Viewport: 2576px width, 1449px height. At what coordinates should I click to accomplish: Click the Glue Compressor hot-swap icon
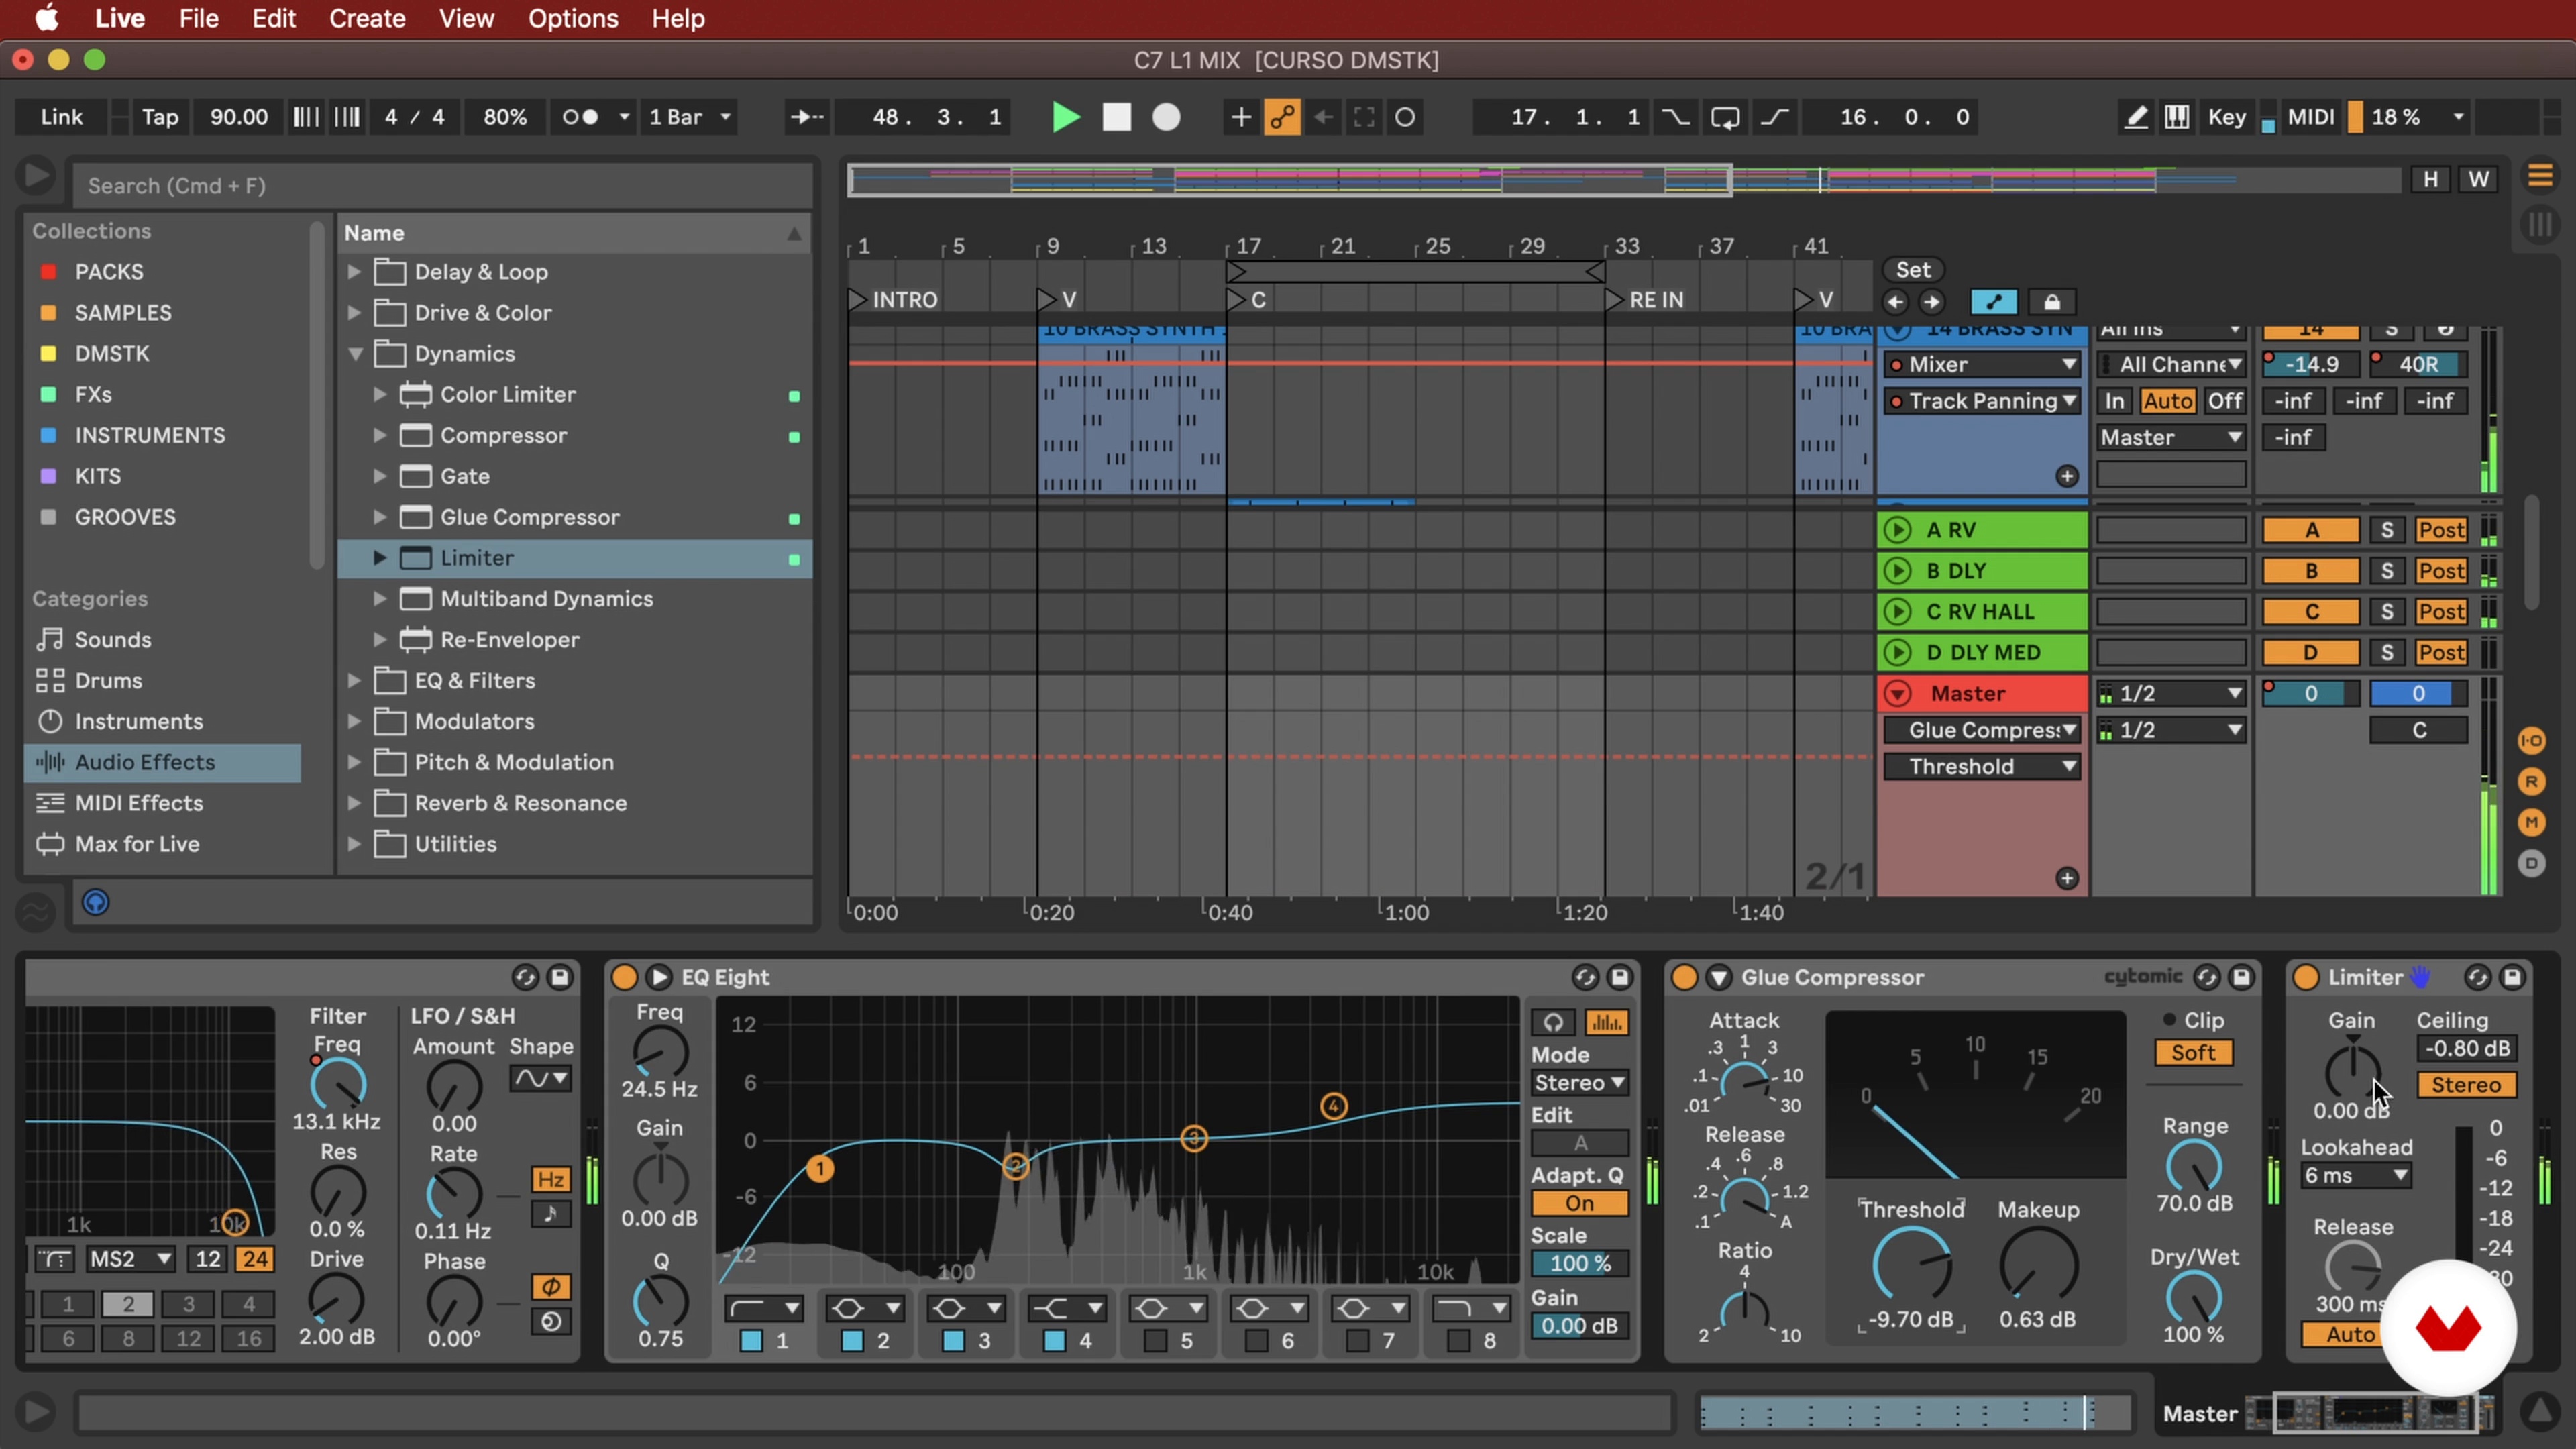[x=2206, y=978]
